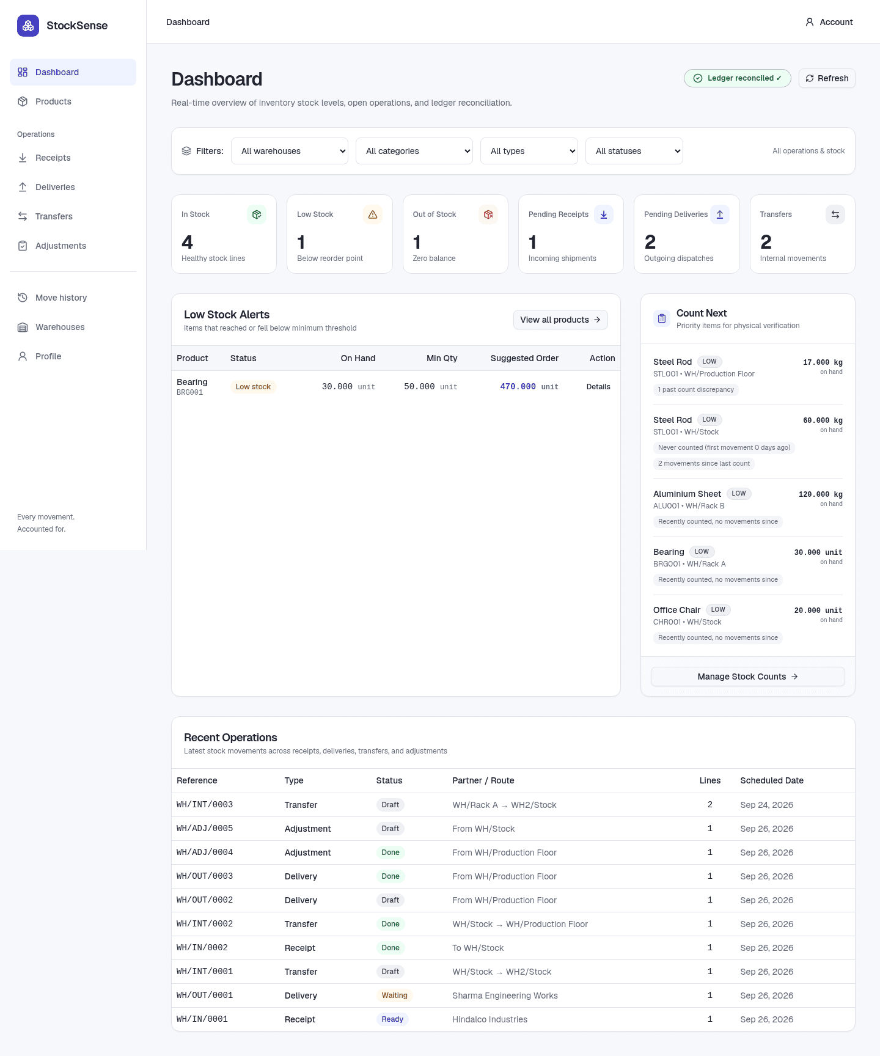The width and height of the screenshot is (880, 1056).
Task: Click the Filters layers icon
Action: tap(186, 151)
